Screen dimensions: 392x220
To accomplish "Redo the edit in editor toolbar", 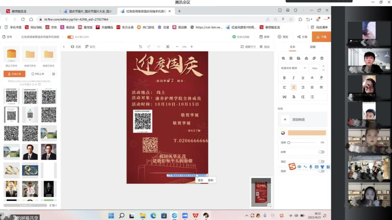I will (149, 47).
